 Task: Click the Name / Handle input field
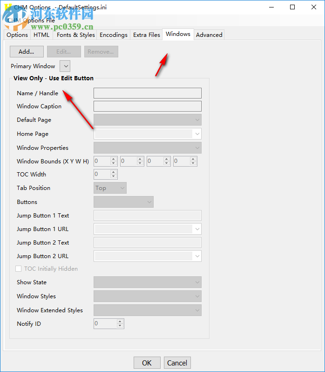pos(148,93)
